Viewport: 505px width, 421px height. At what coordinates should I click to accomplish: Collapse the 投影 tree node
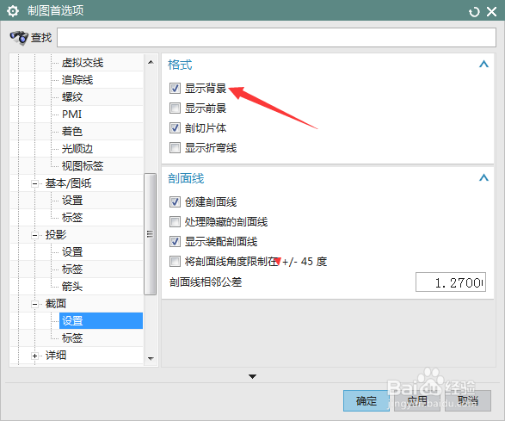point(34,235)
